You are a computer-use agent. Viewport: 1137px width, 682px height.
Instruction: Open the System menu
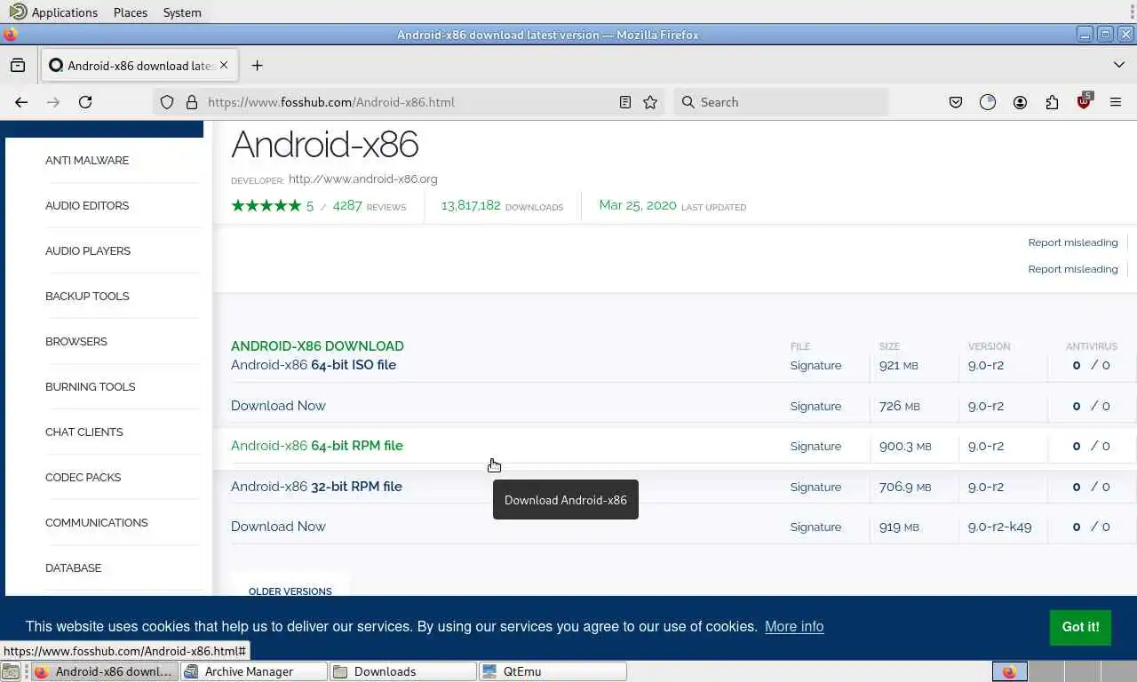(182, 12)
